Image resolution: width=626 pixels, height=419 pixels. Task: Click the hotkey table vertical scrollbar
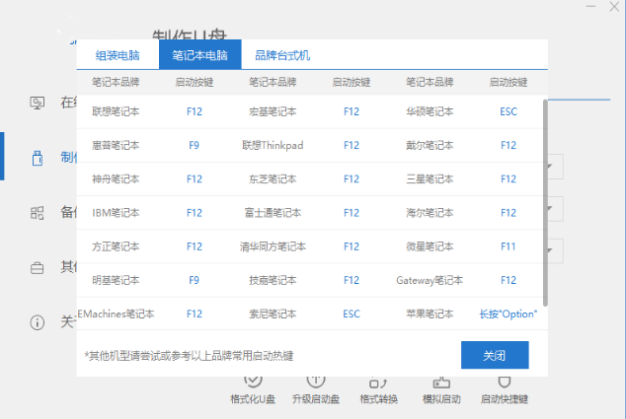(545, 202)
